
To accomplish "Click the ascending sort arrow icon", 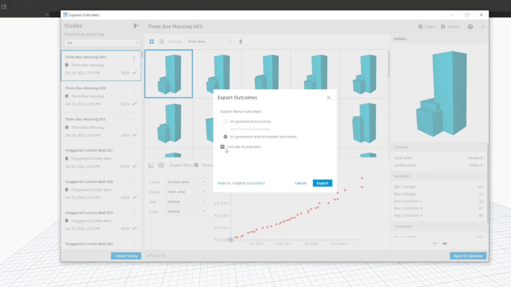I will coord(241,42).
